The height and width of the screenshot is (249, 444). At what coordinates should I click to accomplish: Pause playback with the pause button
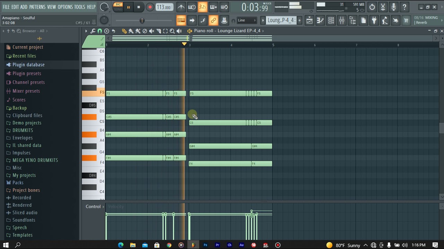pyautogui.click(x=128, y=7)
